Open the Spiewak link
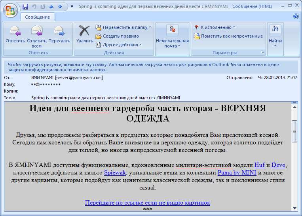The height and width of the screenshot is (216, 302). 115,172
